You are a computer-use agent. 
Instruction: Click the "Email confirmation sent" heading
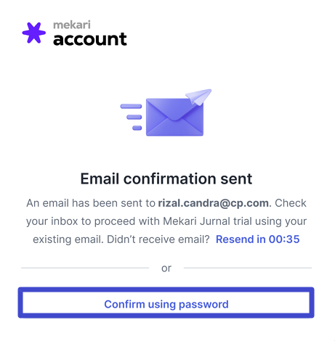166,178
